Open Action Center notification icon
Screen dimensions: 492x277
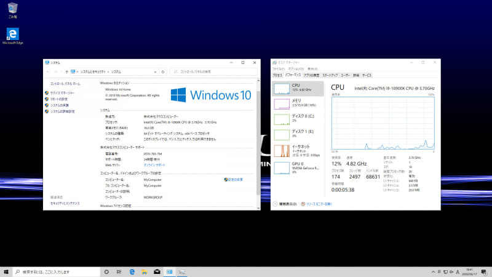484,271
